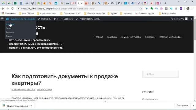This screenshot has height=110, width=196.
Task: Open the Chrome profile avatar
Action: [x=188, y=9]
